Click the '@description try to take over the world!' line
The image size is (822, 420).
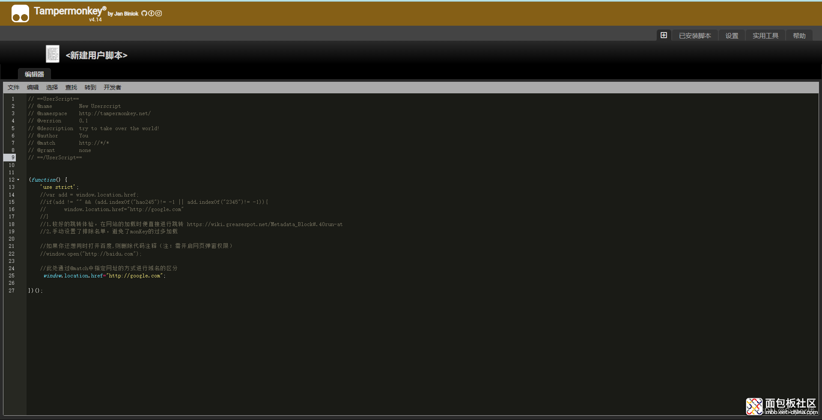(94, 128)
